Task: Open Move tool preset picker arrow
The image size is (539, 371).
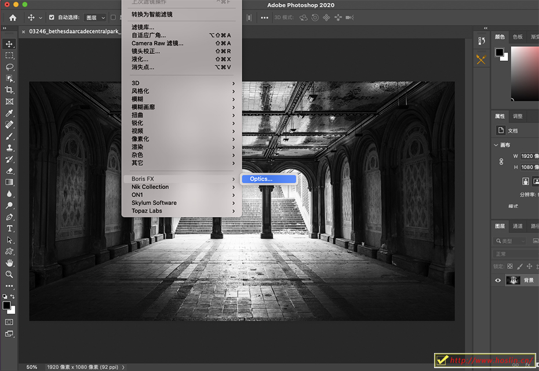Action: pyautogui.click(x=40, y=17)
